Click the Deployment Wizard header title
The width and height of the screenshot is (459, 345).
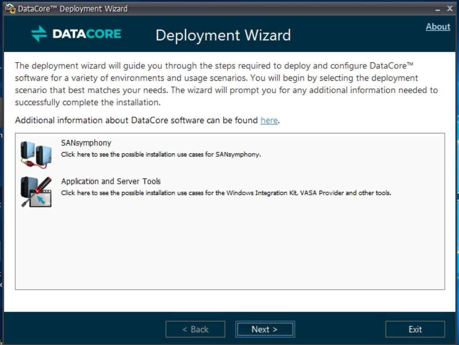(x=223, y=35)
